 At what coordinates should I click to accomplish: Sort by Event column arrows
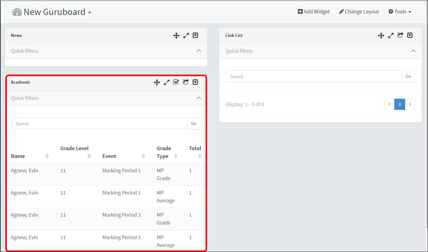(143, 156)
